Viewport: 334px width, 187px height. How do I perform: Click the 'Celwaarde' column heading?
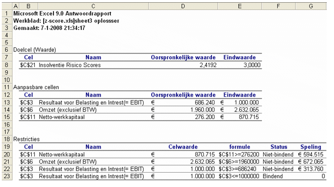click(183, 147)
